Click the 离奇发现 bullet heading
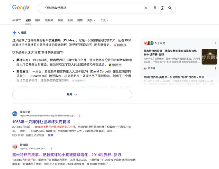The height and width of the screenshot is (169, 219). (x=23, y=71)
